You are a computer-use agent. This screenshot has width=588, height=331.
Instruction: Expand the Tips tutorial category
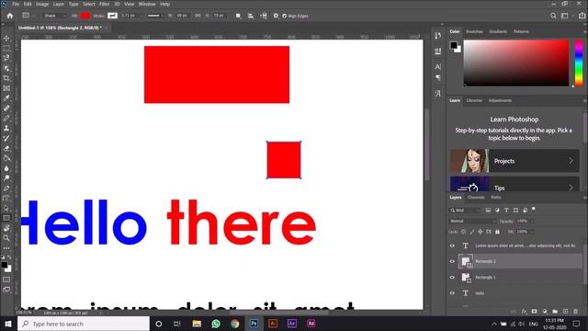(514, 184)
